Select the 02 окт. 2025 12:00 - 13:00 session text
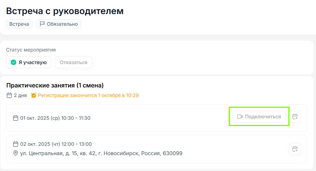Viewport: 316px width, 171px height. tap(56, 144)
